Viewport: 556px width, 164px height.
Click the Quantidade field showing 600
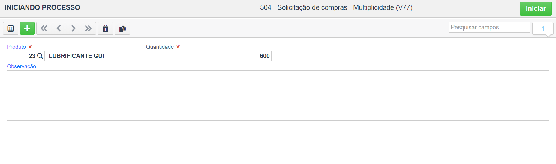[209, 56]
